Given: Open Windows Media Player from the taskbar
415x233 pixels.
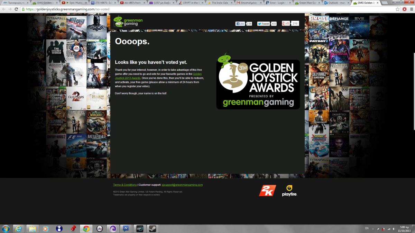Looking at the screenshot, I should tap(46, 229).
